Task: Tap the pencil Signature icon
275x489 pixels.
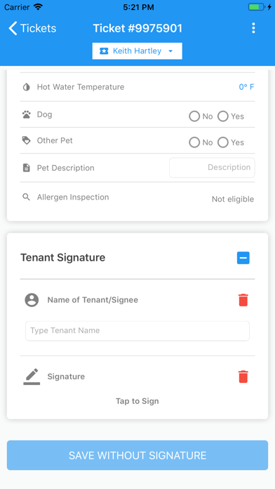Action: [x=32, y=377]
